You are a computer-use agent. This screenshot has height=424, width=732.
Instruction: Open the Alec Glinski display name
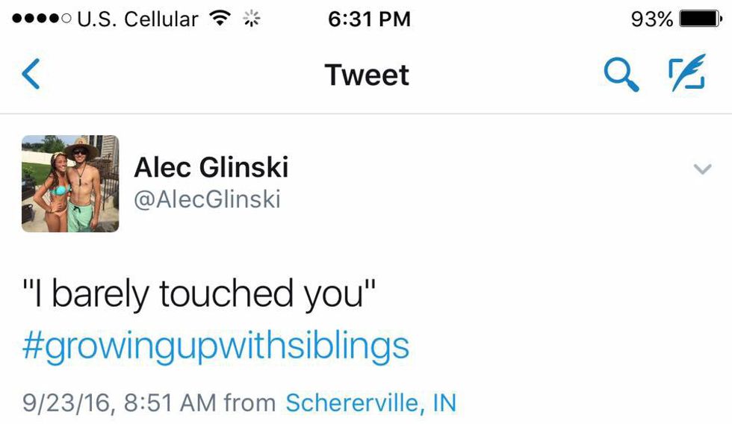[x=211, y=167]
